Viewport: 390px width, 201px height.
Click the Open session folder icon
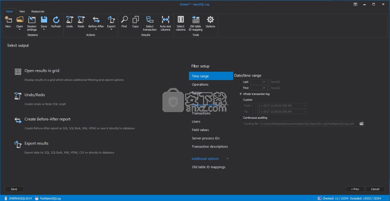[20, 20]
